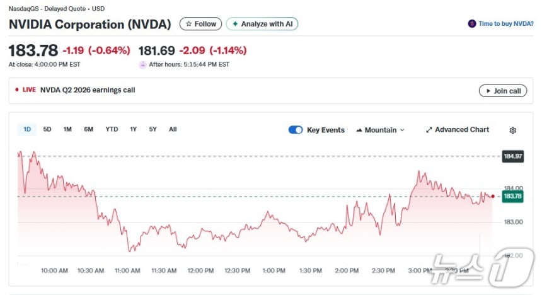The width and height of the screenshot is (542, 295).
Task: Expand the Mountain chart type dropdown
Action: [380, 130]
